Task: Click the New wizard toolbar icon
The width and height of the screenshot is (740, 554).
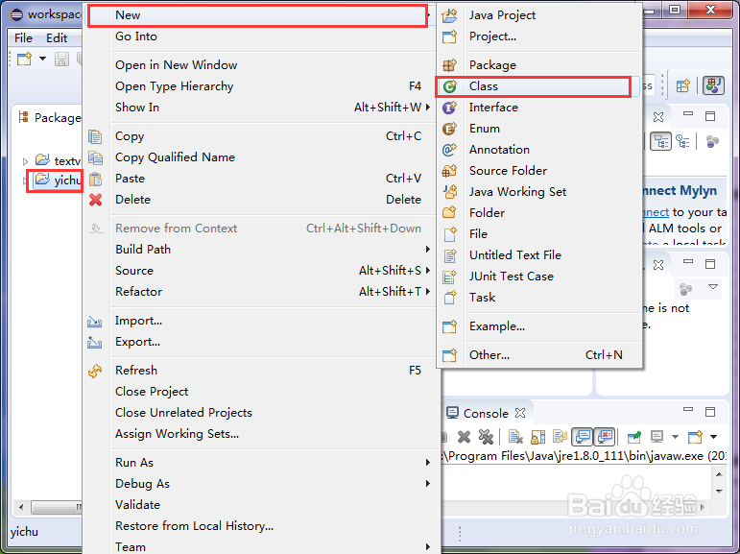Action: tap(24, 59)
